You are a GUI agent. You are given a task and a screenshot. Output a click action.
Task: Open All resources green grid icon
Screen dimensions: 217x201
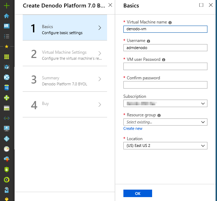point(6,57)
